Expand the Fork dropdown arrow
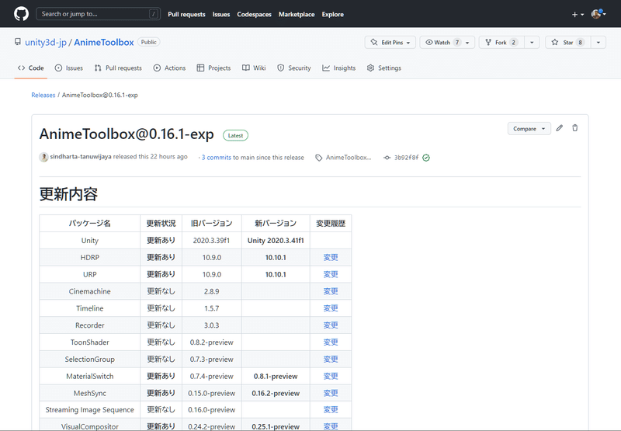This screenshot has height=431, width=621. tap(532, 43)
